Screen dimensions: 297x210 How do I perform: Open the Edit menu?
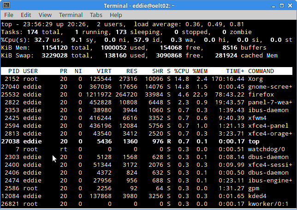coord(26,15)
